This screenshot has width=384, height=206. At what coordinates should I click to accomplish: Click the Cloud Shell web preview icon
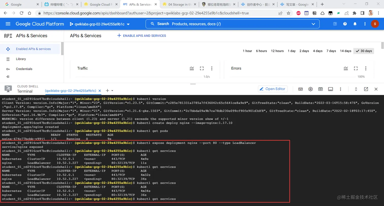[321, 89]
